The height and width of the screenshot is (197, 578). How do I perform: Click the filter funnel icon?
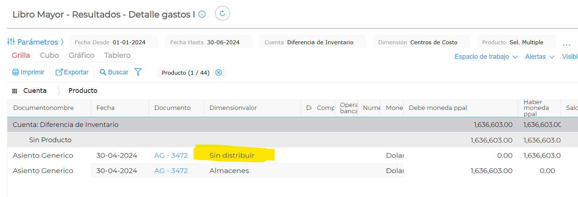[x=138, y=72]
